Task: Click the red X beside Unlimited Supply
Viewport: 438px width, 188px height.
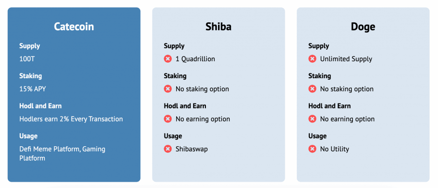Action: (312, 59)
